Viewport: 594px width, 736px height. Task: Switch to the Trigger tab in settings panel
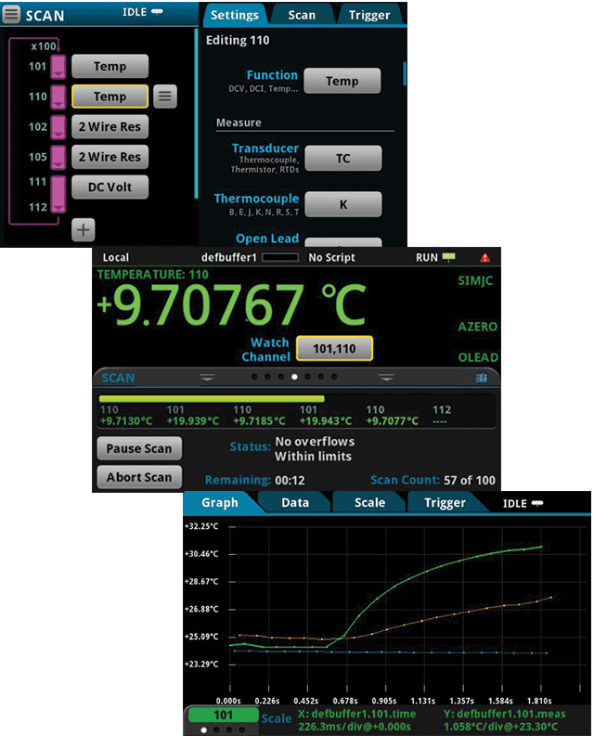point(369,15)
